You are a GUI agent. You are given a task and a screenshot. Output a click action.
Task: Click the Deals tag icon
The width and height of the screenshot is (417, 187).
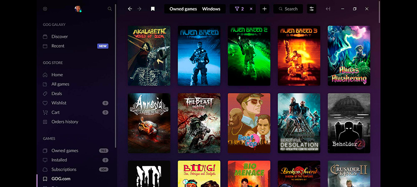point(45,94)
